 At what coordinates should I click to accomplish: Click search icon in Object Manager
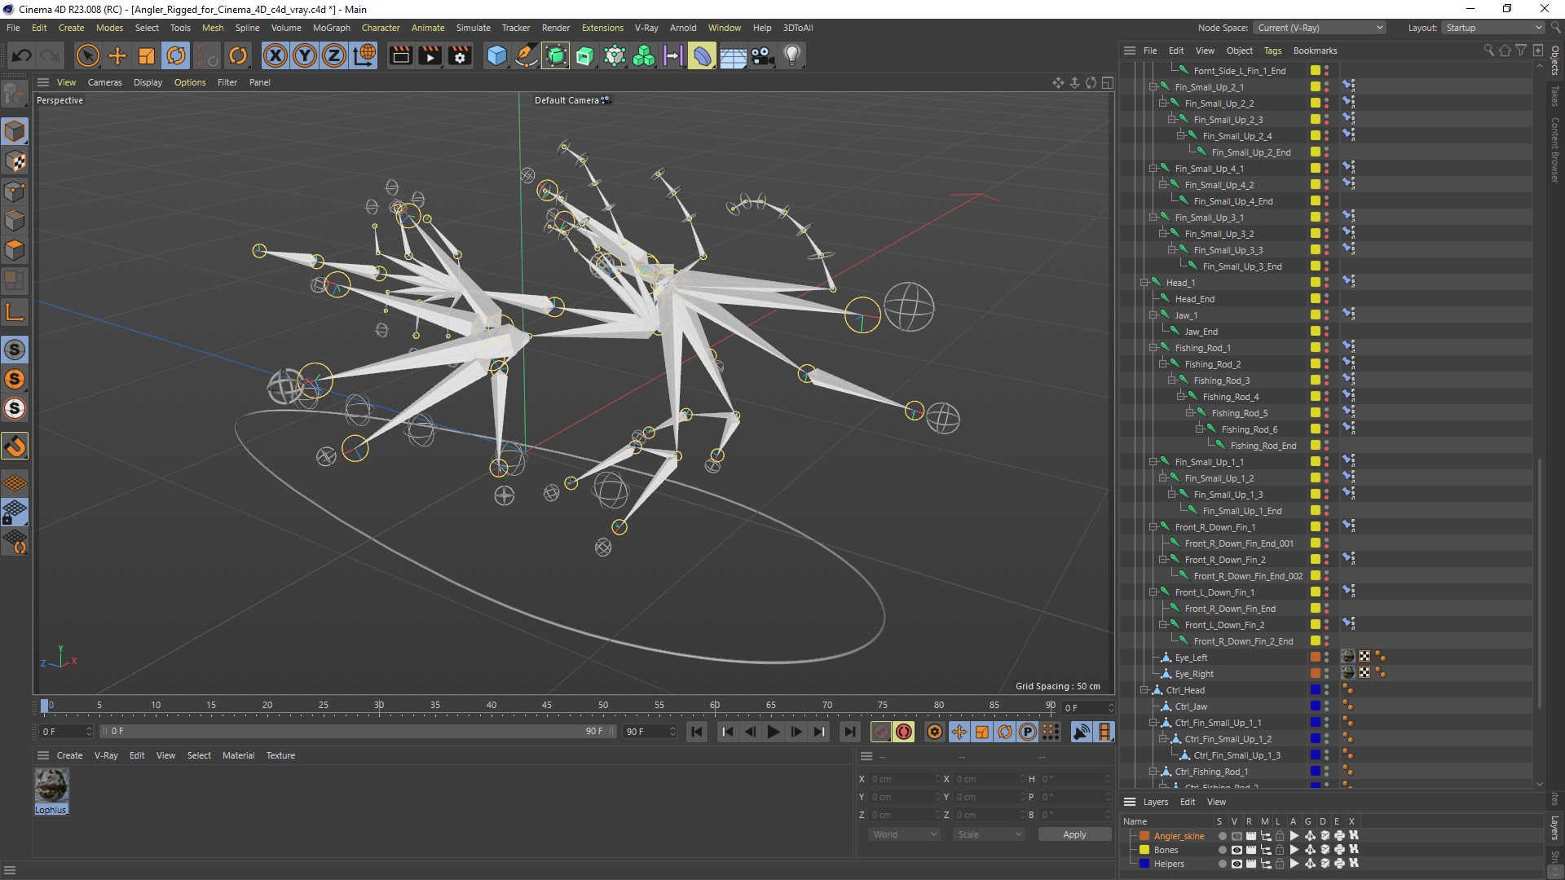point(1488,51)
